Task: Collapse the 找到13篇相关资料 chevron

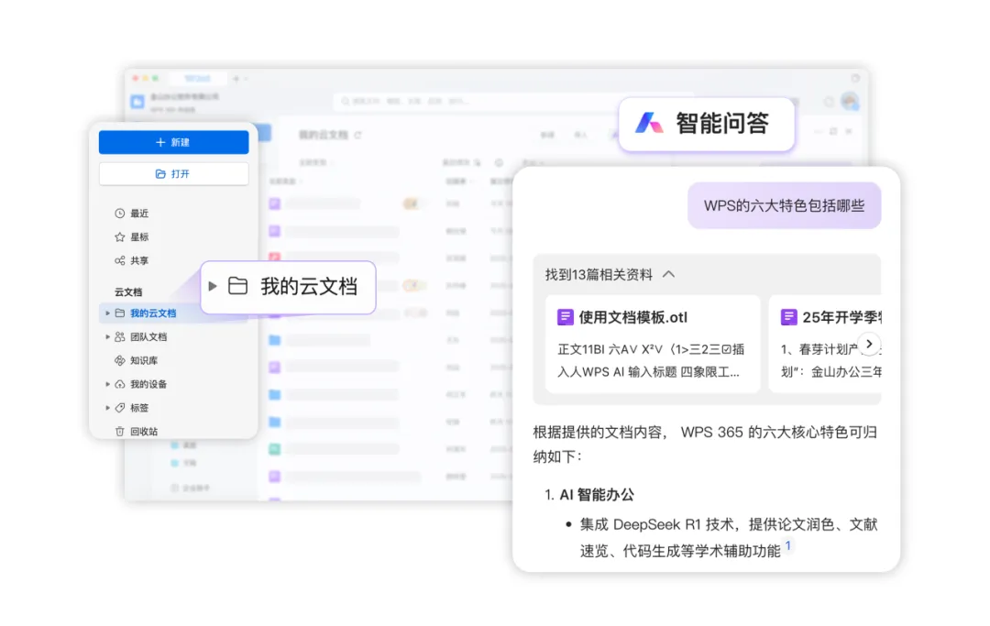Action: click(668, 275)
